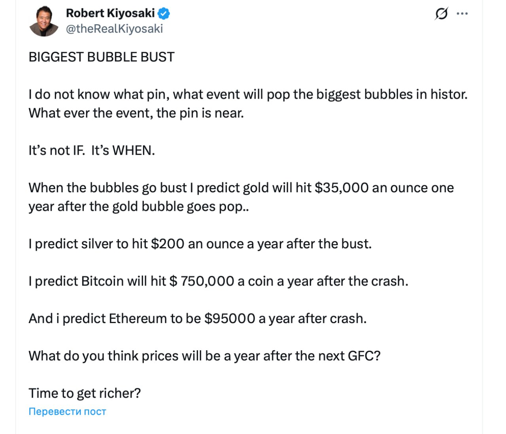This screenshot has height=434, width=506.
Task: Click the Grok slashed-circle icon
Action: [441, 14]
